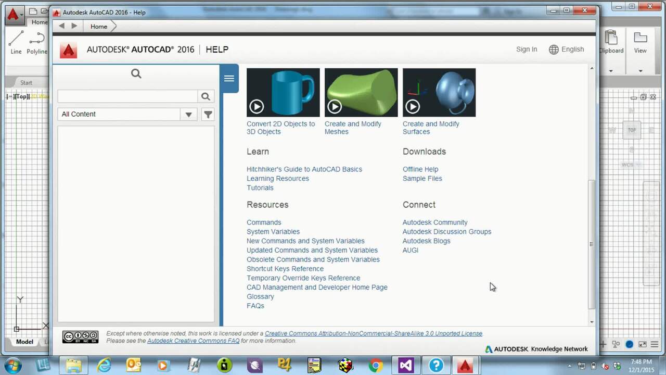Click the TOP face of the ViewCube
This screenshot has width=666, height=375.
click(632, 130)
